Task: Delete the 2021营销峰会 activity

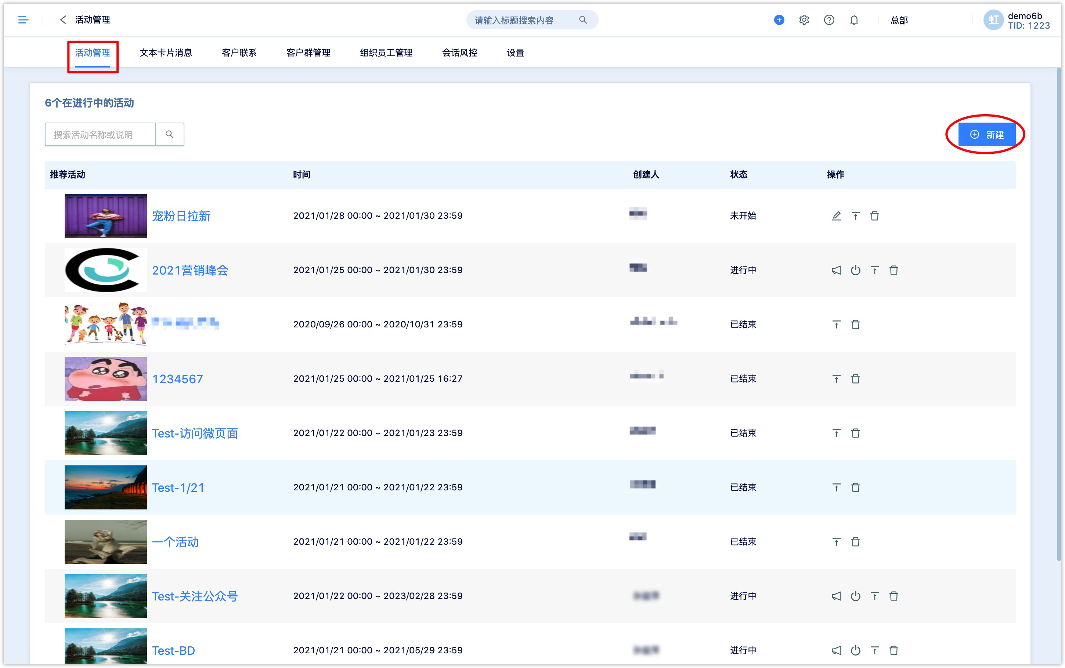Action: [x=893, y=271]
